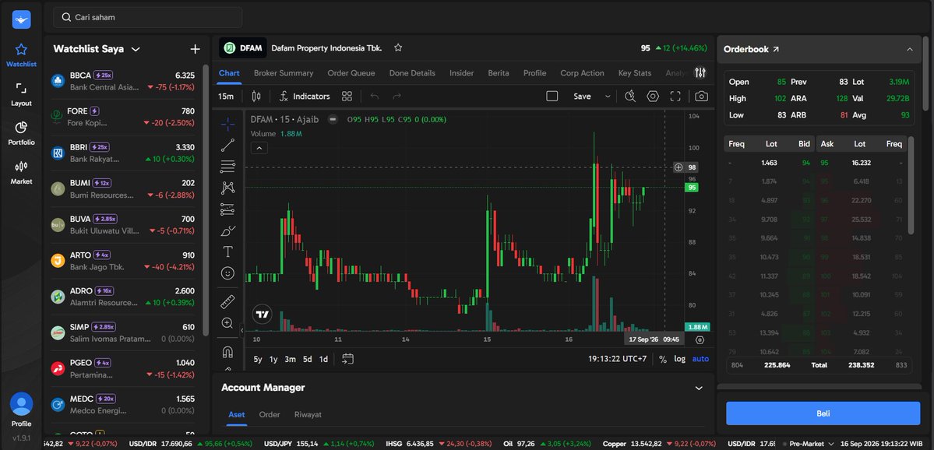Screen dimensions: 934x450
Task: Switch to the Key Stats tab
Action: point(634,72)
